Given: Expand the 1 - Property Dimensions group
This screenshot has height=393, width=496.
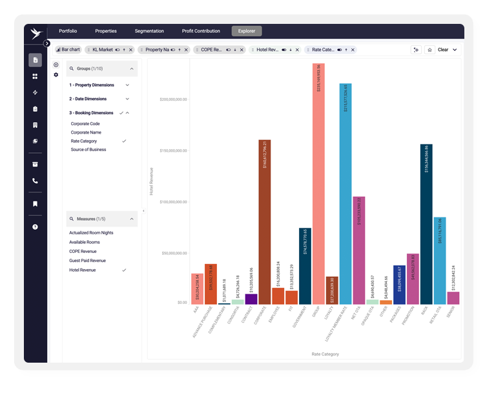Looking at the screenshot, I should coord(127,85).
